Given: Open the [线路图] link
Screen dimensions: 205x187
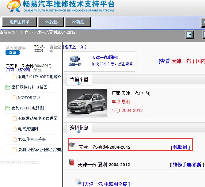Looking at the screenshot, I should pyautogui.click(x=180, y=147).
